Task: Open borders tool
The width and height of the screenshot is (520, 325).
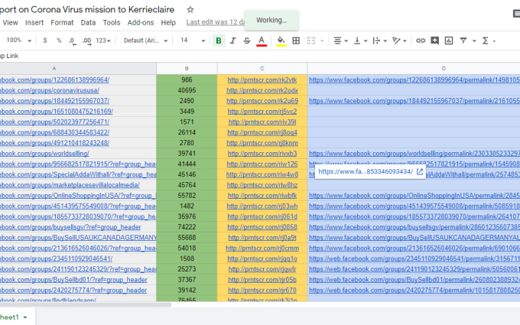Action: 296,41
